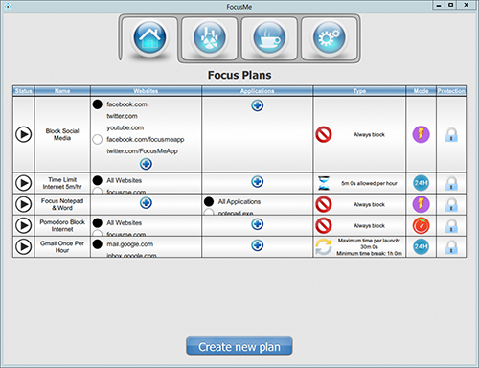Click the tomato Pomodoro mode icon

[x=421, y=225]
